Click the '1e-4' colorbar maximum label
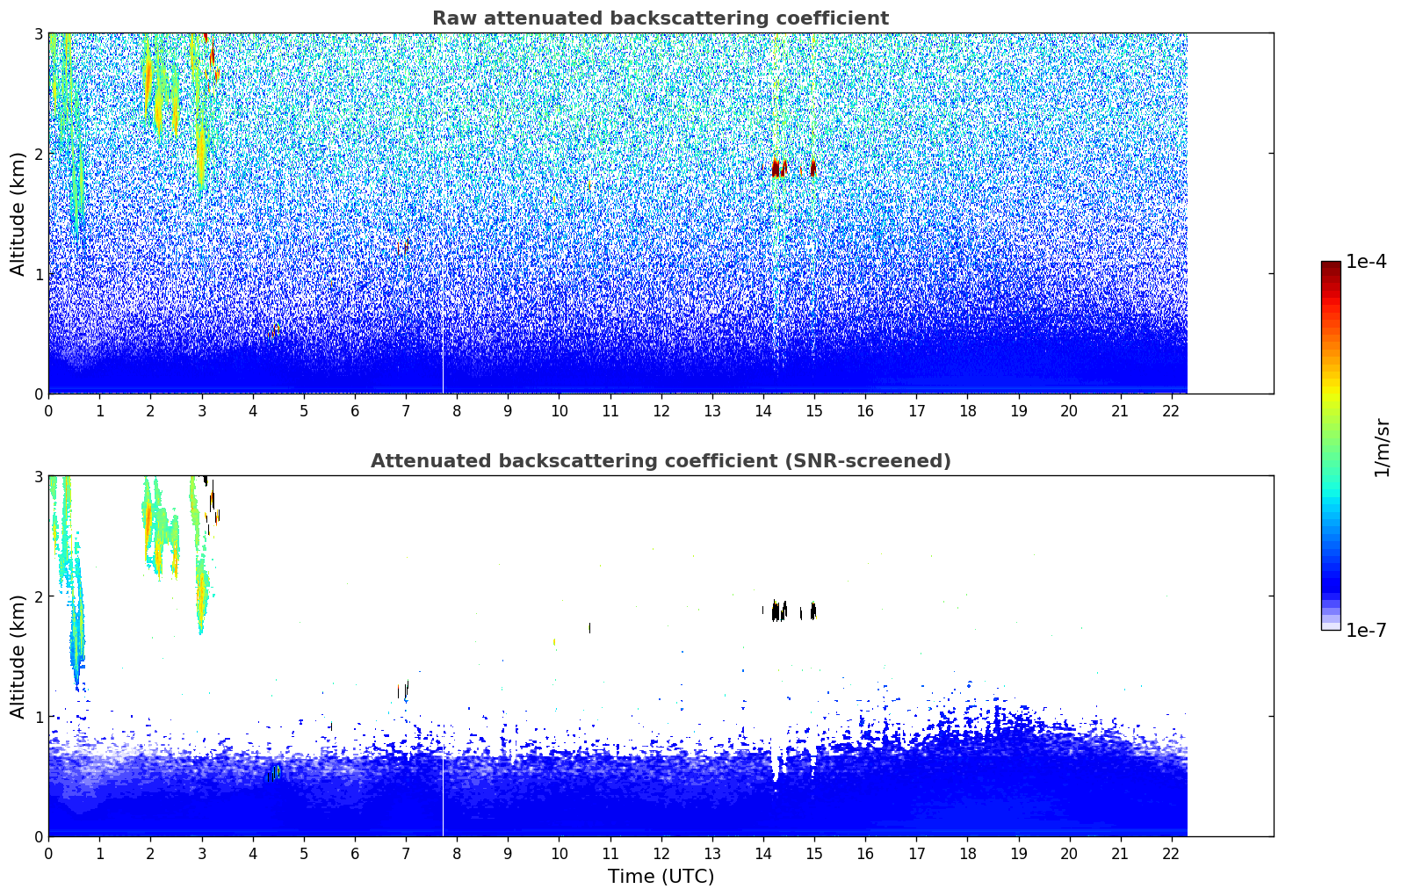The width and height of the screenshot is (1401, 896). tap(1366, 262)
